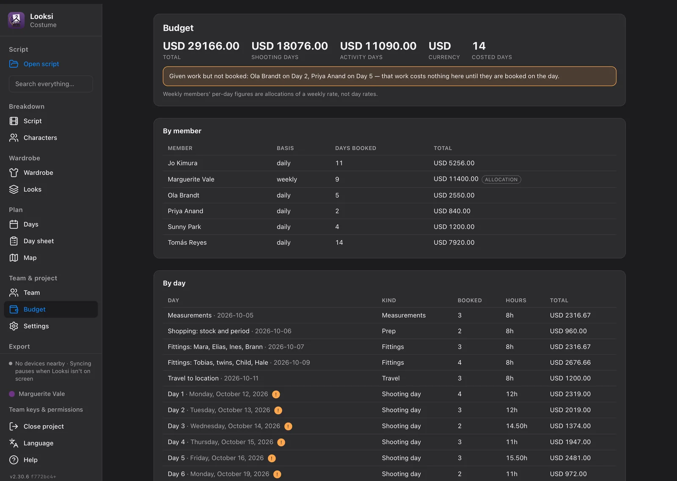Click the Day 4 Thursday, October 15 row
The image size is (677, 481).
(389, 442)
